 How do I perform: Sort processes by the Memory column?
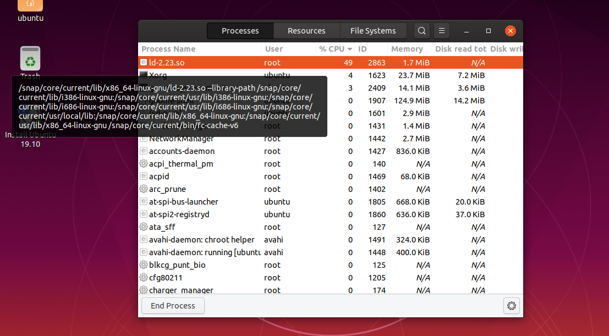[408, 49]
